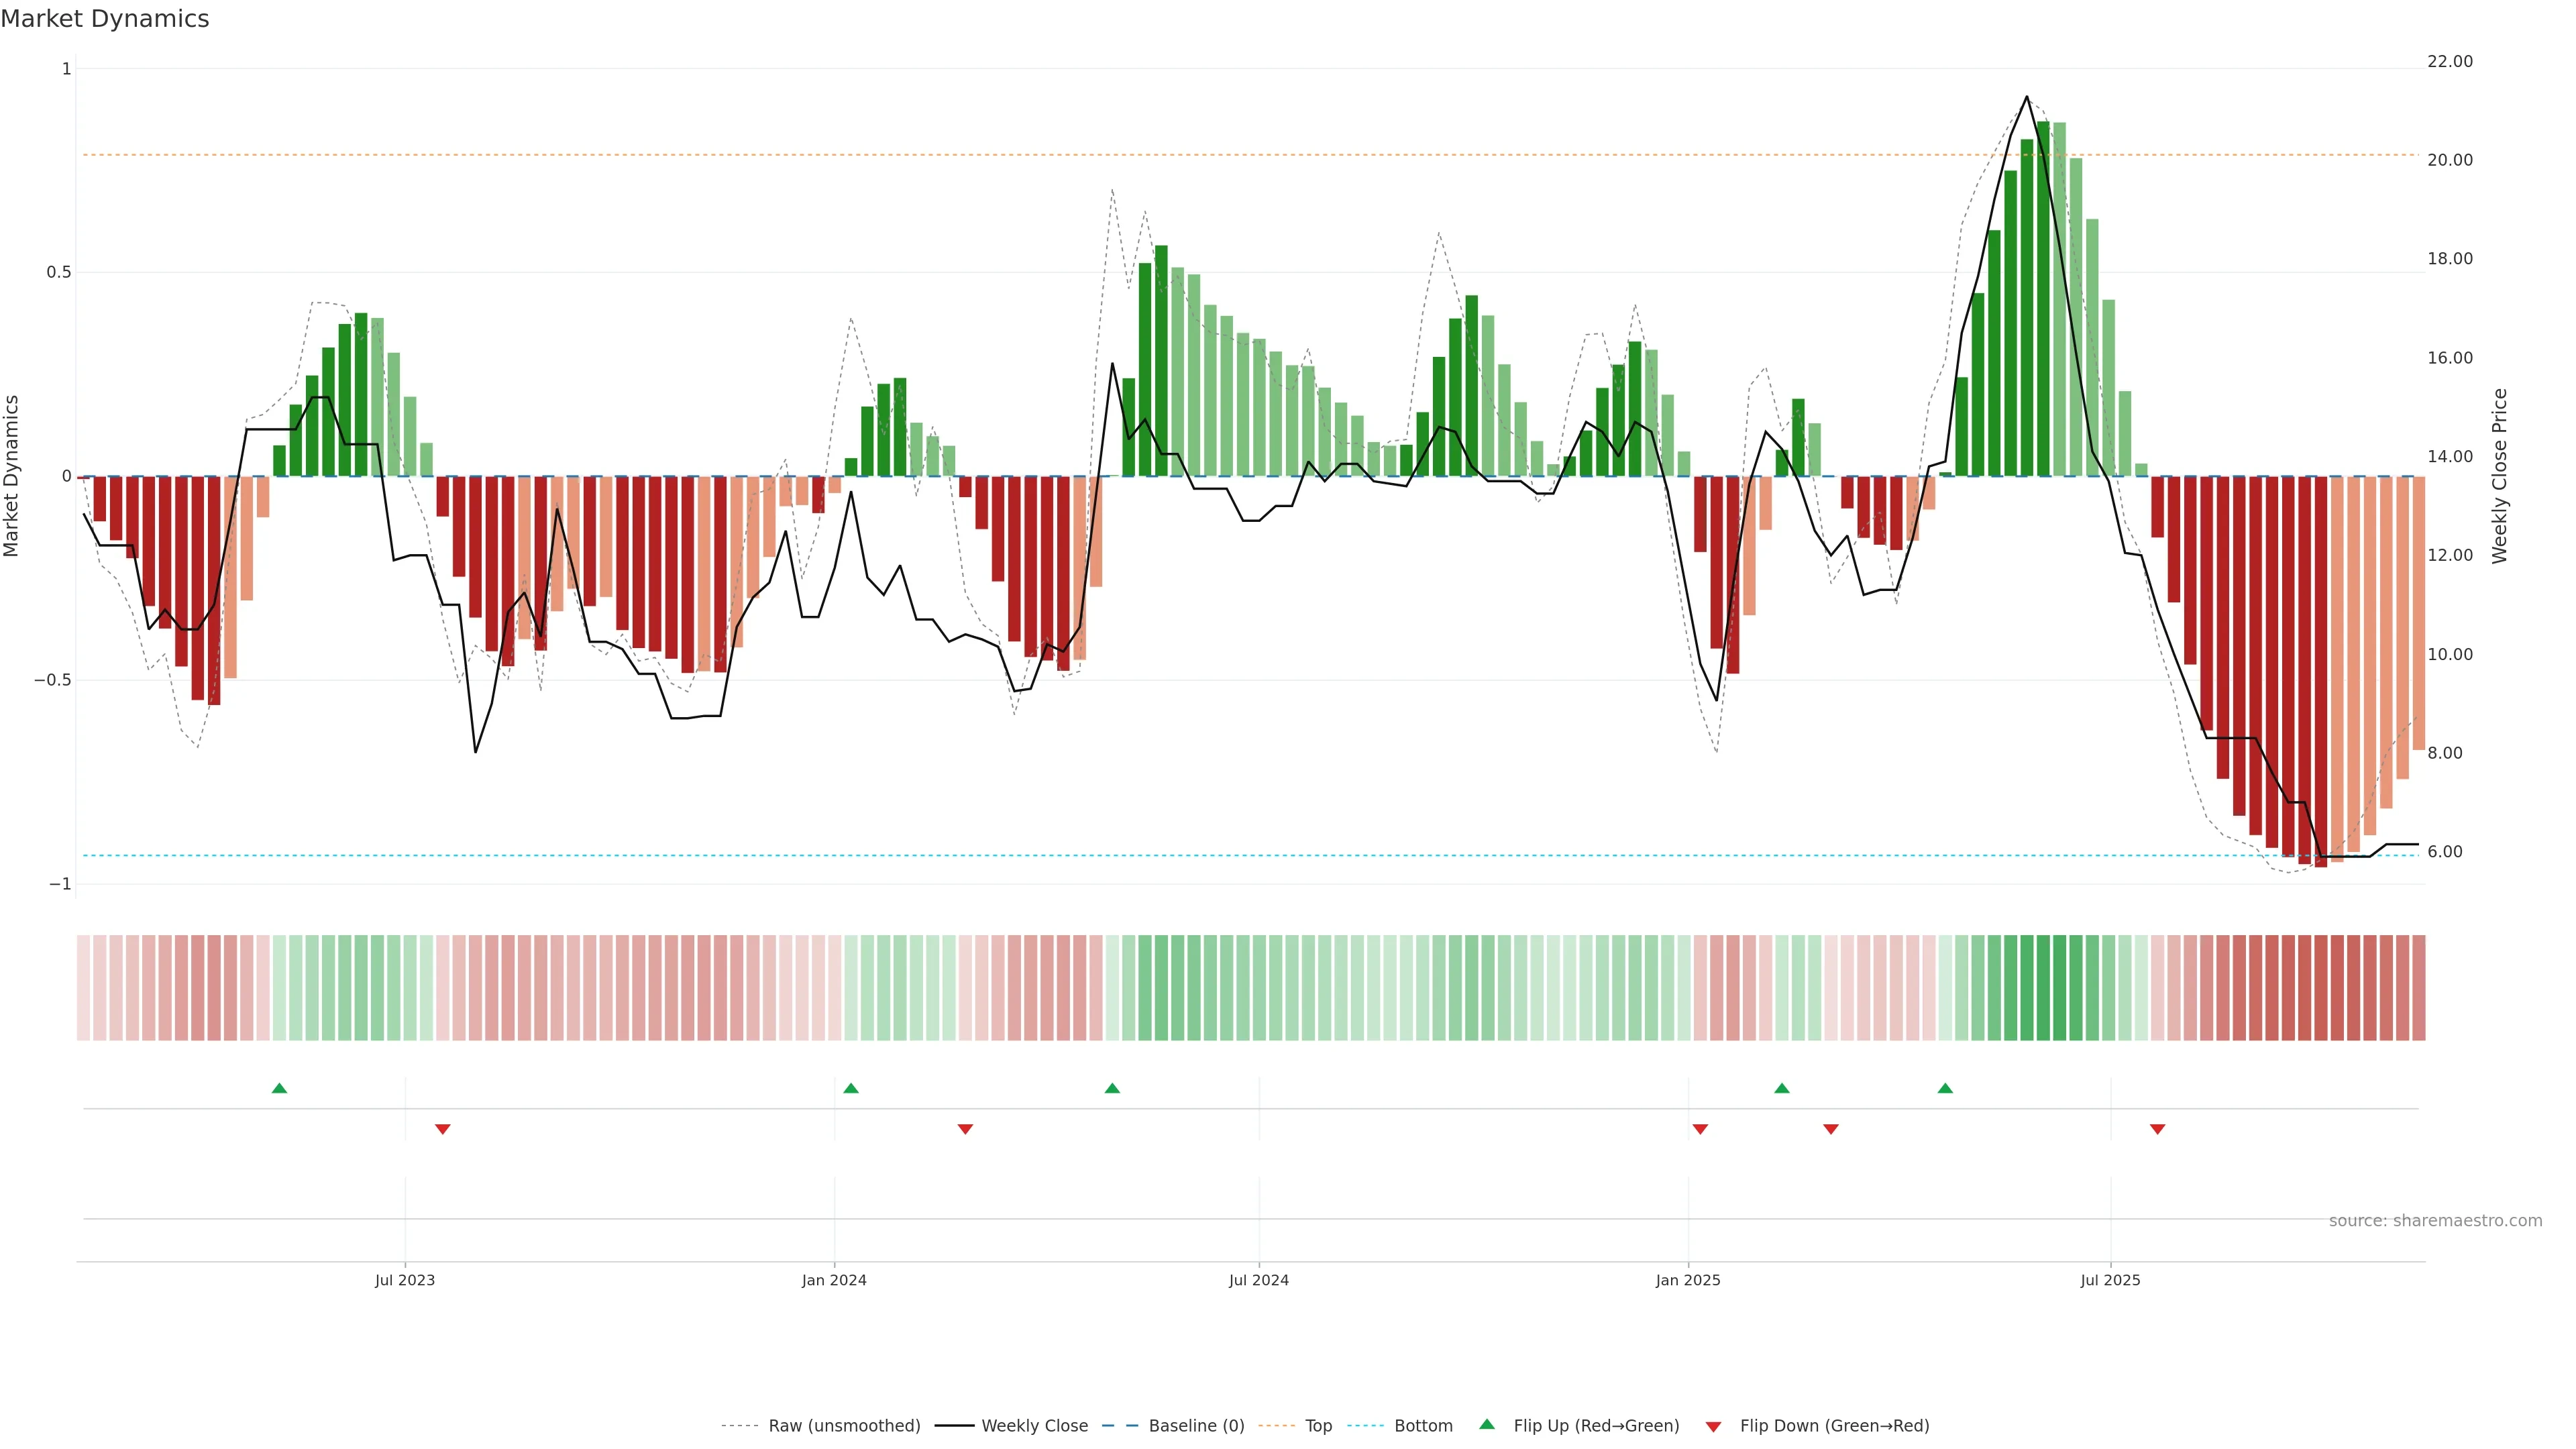The width and height of the screenshot is (2576, 1449).
Task: Click red flip-down triangle right after Jan 2025
Action: coord(1700,1129)
